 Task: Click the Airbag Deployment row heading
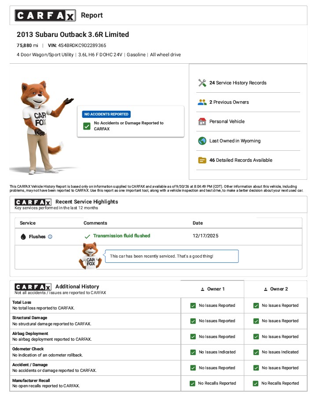point(30,334)
